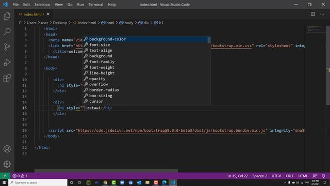Click the Windows taskbar search box
The width and height of the screenshot is (330, 186).
(38, 182)
